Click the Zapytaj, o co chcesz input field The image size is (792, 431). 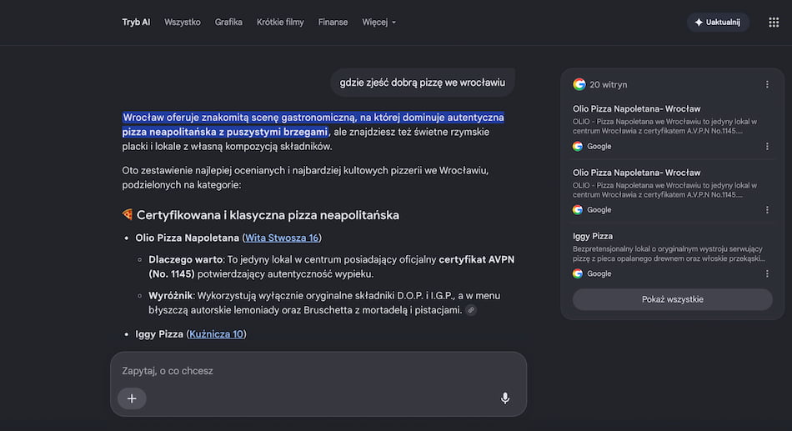click(x=318, y=370)
